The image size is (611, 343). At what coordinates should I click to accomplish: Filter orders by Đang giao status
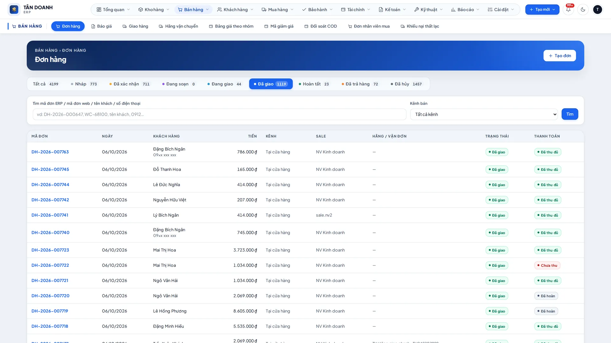click(225, 84)
